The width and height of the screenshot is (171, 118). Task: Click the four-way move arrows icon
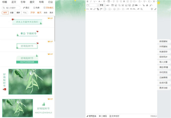coord(152,9)
